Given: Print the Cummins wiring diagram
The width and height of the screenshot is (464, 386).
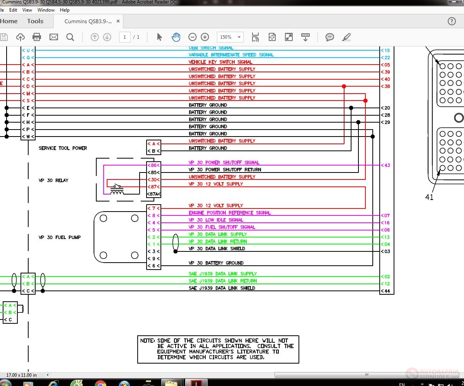Looking at the screenshot, I should coord(37,37).
